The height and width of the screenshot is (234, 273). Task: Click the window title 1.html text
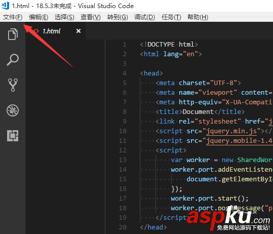pyautogui.click(x=21, y=6)
